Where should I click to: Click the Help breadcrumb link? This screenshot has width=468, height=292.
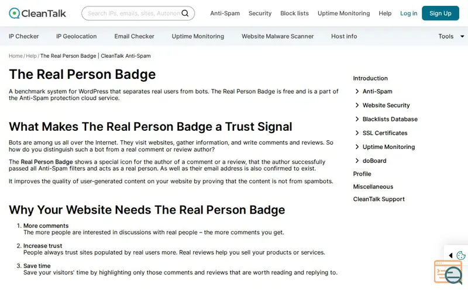[32, 56]
